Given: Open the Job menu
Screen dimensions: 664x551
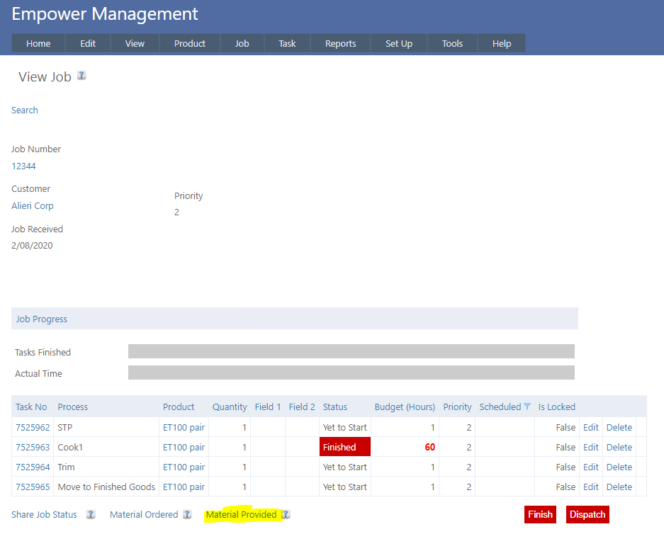Looking at the screenshot, I should pyautogui.click(x=242, y=43).
